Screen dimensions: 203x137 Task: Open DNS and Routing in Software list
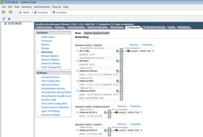pyautogui.click(x=50, y=85)
